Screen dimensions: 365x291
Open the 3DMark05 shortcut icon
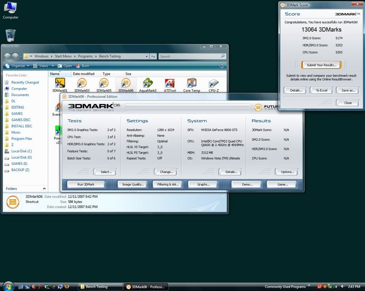104,83
